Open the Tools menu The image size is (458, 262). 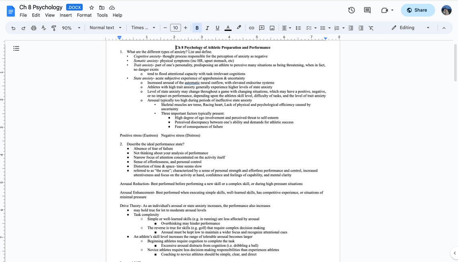coord(102,15)
